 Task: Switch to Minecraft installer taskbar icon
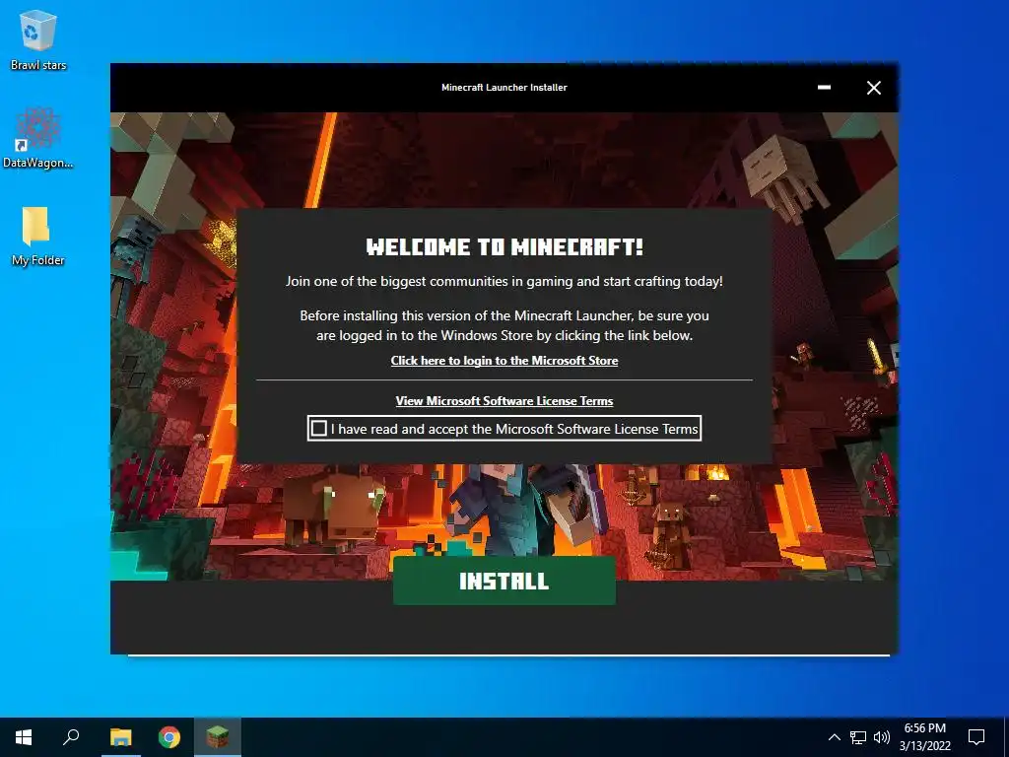click(218, 737)
